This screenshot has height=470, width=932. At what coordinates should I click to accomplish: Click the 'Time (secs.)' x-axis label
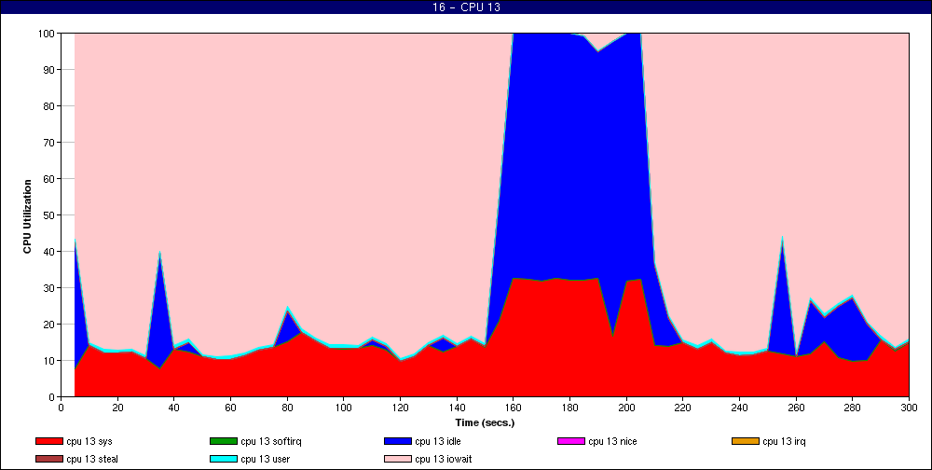coord(485,423)
